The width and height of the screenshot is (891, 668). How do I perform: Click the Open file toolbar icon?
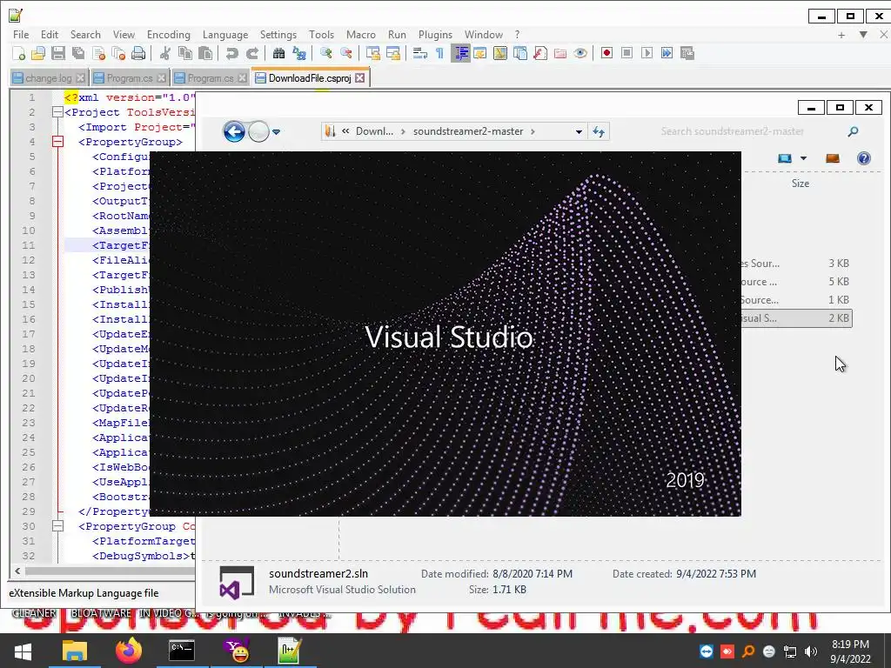pos(38,53)
